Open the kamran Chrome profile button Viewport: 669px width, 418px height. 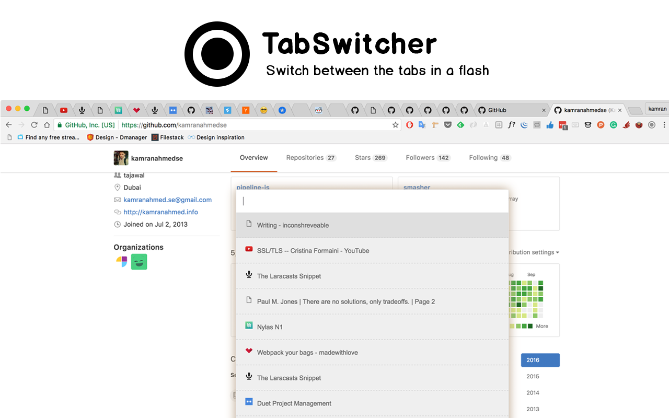[x=657, y=109]
